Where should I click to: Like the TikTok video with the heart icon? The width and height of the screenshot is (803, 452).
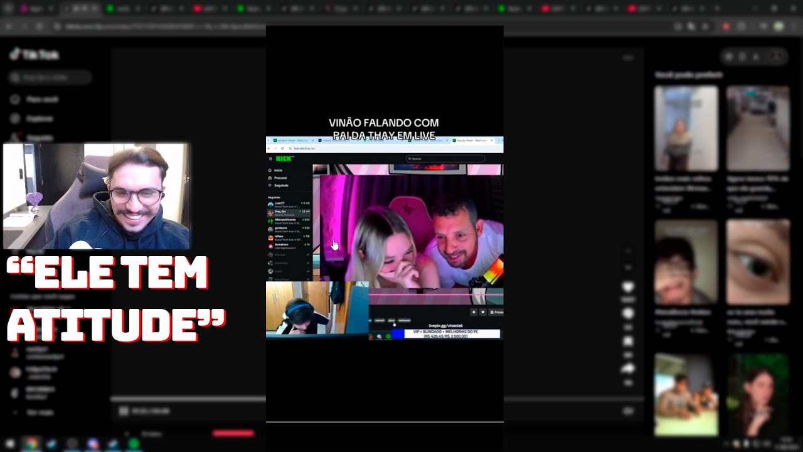pos(628,288)
